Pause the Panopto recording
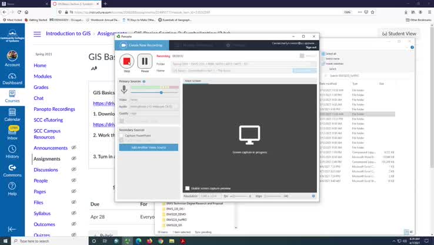This screenshot has width=434, height=245. click(x=145, y=61)
